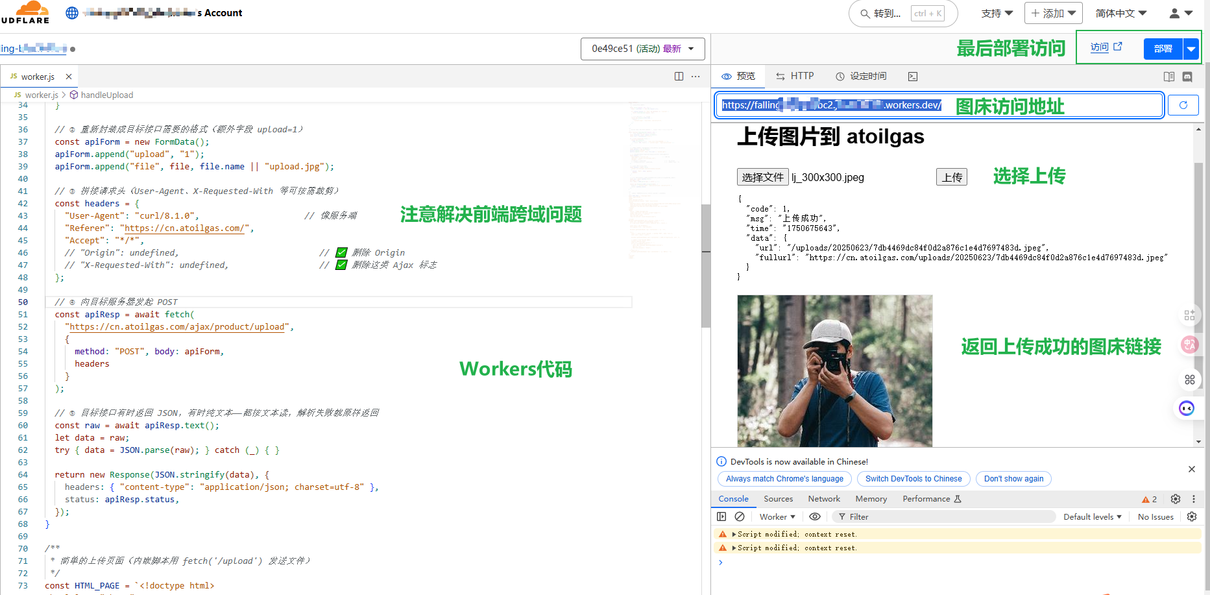Close the worker.js tab
This screenshot has width=1210, height=595.
click(69, 77)
